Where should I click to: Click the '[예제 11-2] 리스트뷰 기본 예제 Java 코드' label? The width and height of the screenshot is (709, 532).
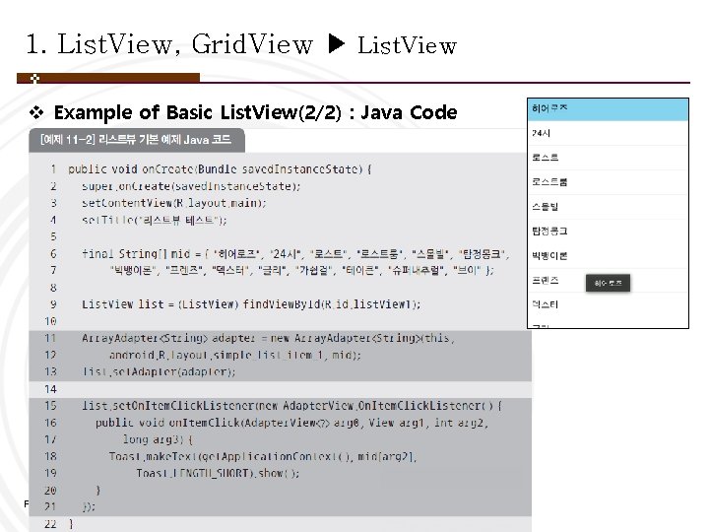click(x=136, y=139)
